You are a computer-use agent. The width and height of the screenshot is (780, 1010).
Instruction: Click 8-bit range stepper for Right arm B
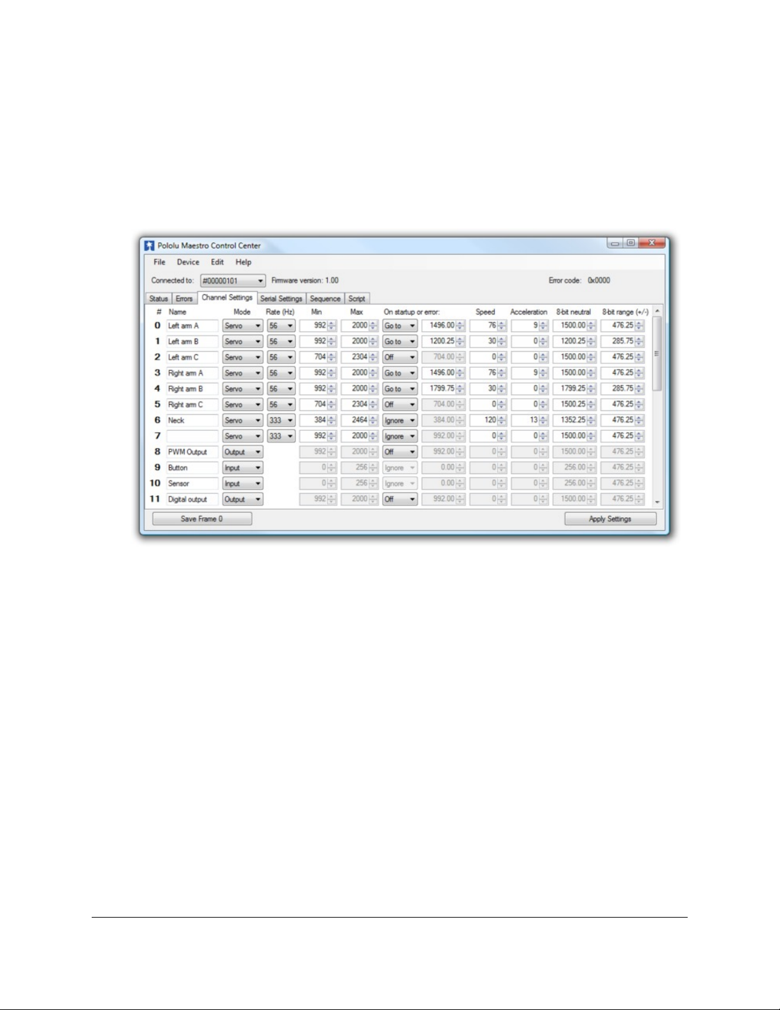pyautogui.click(x=639, y=389)
